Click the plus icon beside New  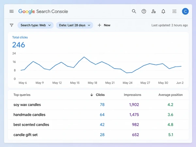click(x=99, y=25)
